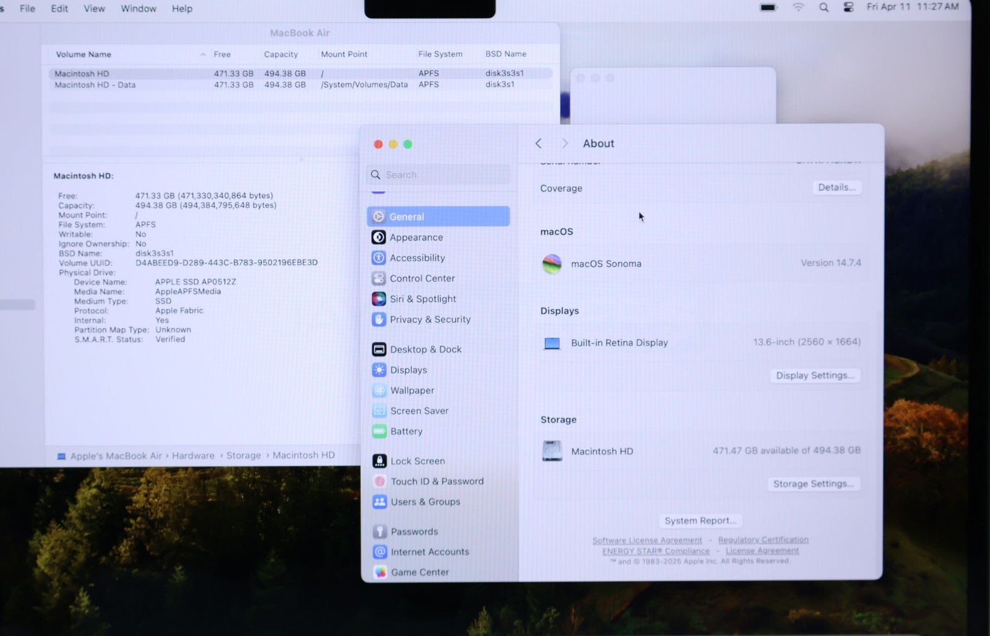Image resolution: width=990 pixels, height=636 pixels.
Task: Open the License Agreement link
Action: [x=762, y=551]
